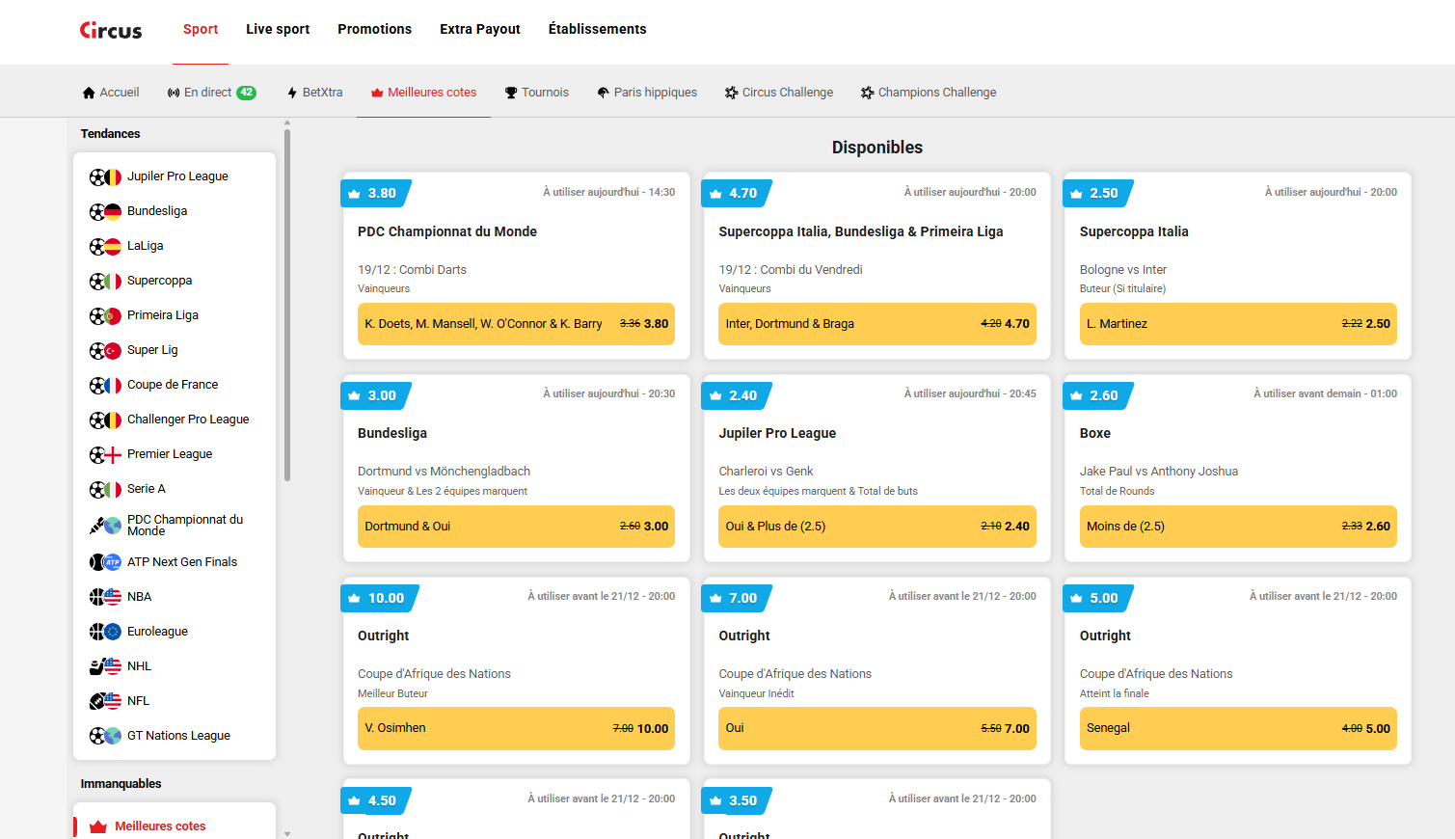
Task: Click the ATP Next Gen Finals icon
Action: 105,562
